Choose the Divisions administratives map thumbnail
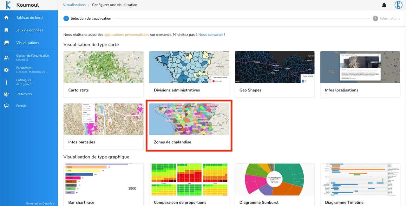 click(189, 67)
